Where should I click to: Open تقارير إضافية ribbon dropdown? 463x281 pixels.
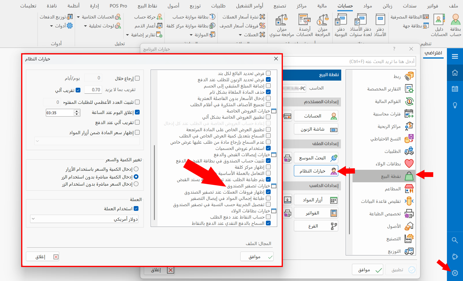tap(144, 35)
